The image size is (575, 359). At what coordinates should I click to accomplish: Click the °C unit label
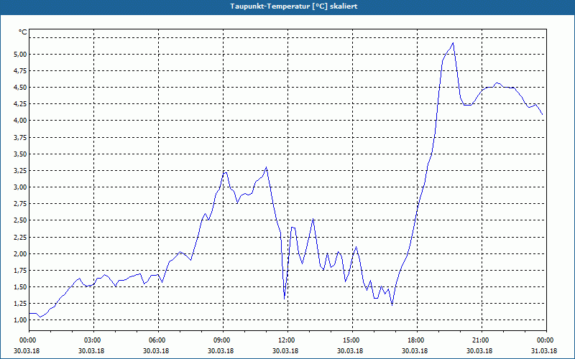pyautogui.click(x=23, y=32)
